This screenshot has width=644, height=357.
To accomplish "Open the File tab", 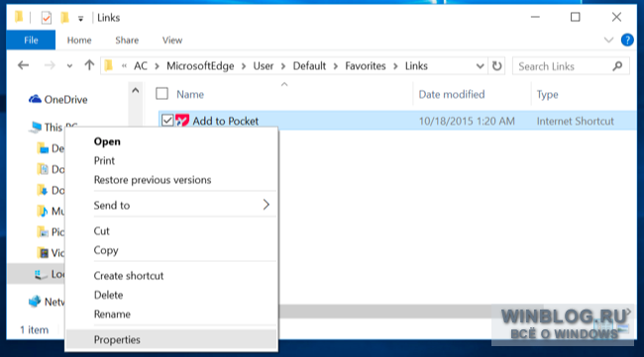I will [31, 41].
